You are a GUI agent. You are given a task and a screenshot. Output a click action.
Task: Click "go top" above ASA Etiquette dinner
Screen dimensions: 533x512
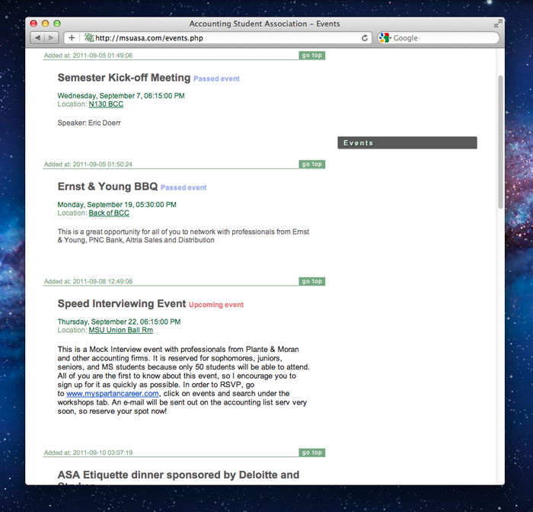(x=311, y=453)
